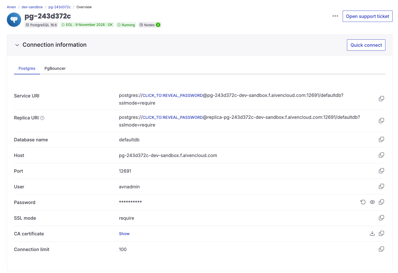Reveal the hidden password with the eye icon

(372, 202)
